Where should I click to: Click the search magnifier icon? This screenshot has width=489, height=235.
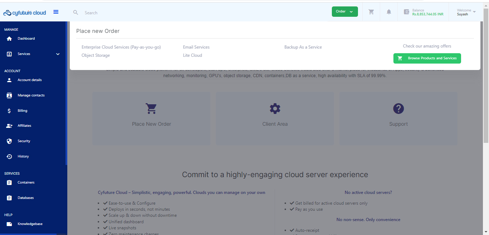76,12
